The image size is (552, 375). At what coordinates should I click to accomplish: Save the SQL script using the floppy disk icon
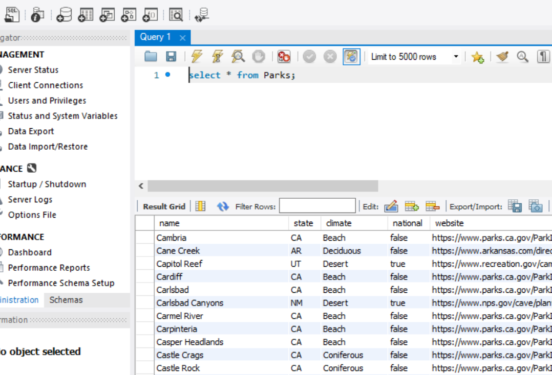pyautogui.click(x=171, y=57)
